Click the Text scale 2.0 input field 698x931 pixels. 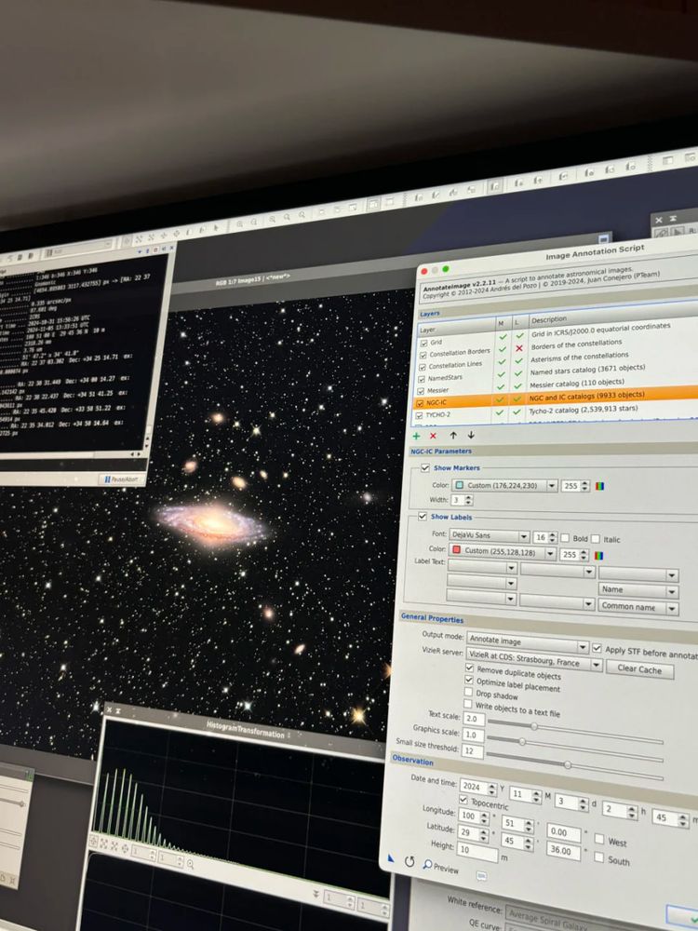click(x=474, y=719)
